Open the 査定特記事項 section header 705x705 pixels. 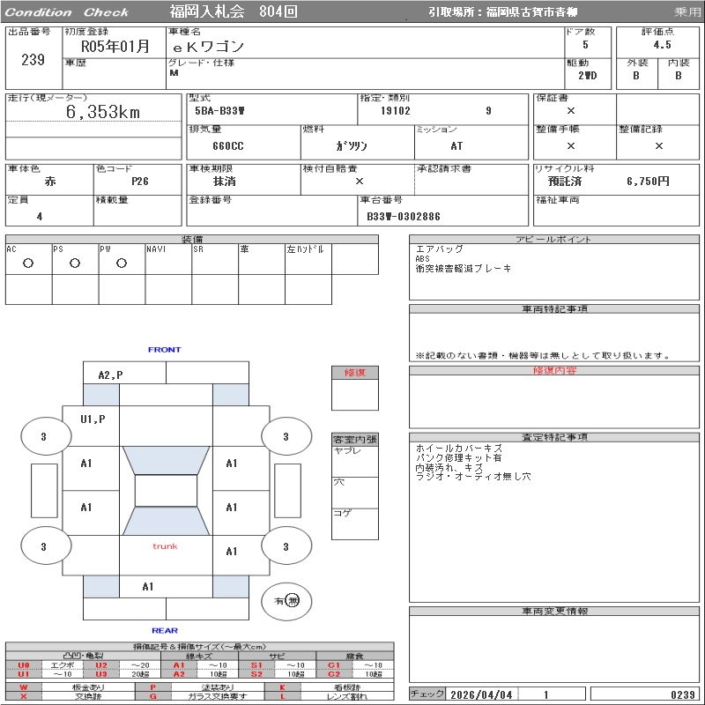[x=553, y=437]
